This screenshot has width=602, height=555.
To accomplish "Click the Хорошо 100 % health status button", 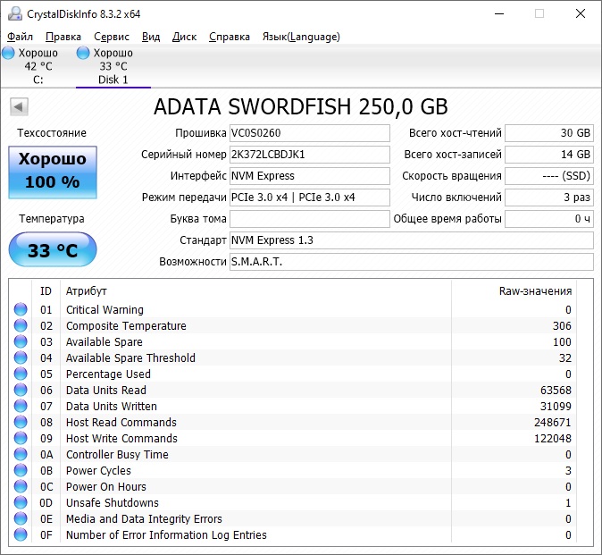I will click(53, 172).
